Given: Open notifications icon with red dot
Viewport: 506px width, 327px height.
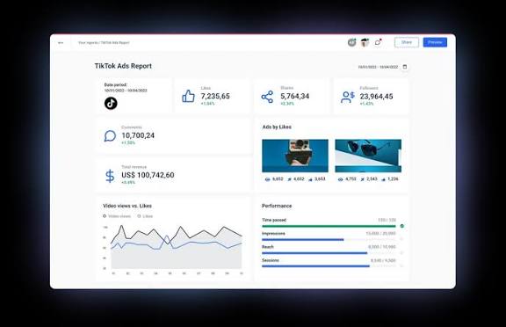Looking at the screenshot, I should (378, 42).
